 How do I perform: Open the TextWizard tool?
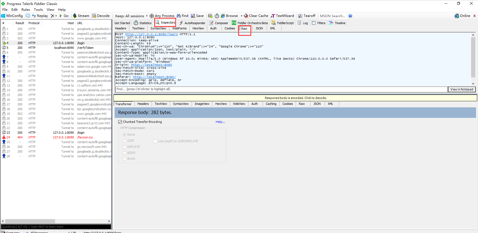(x=282, y=16)
